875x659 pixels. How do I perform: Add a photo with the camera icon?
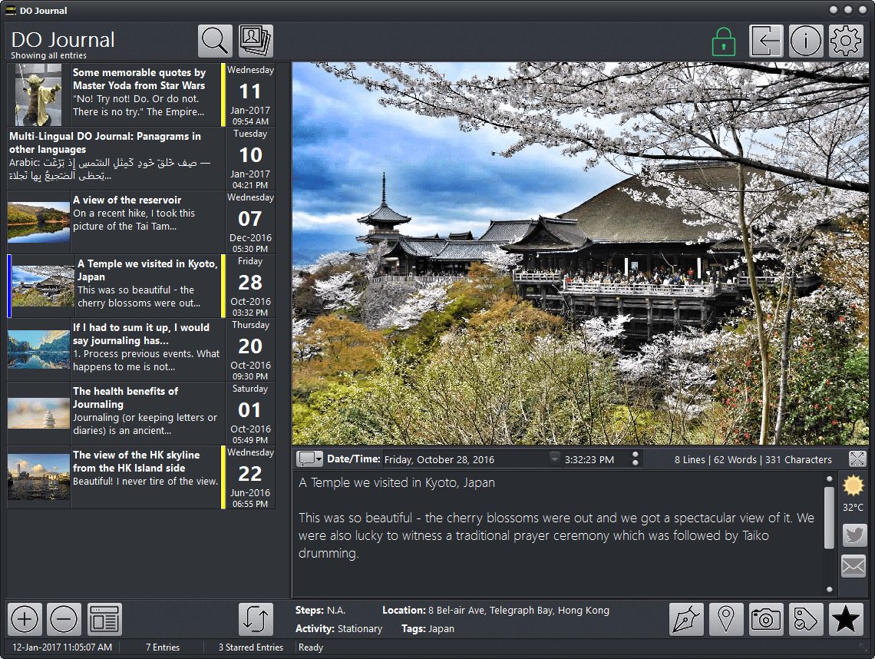click(766, 619)
